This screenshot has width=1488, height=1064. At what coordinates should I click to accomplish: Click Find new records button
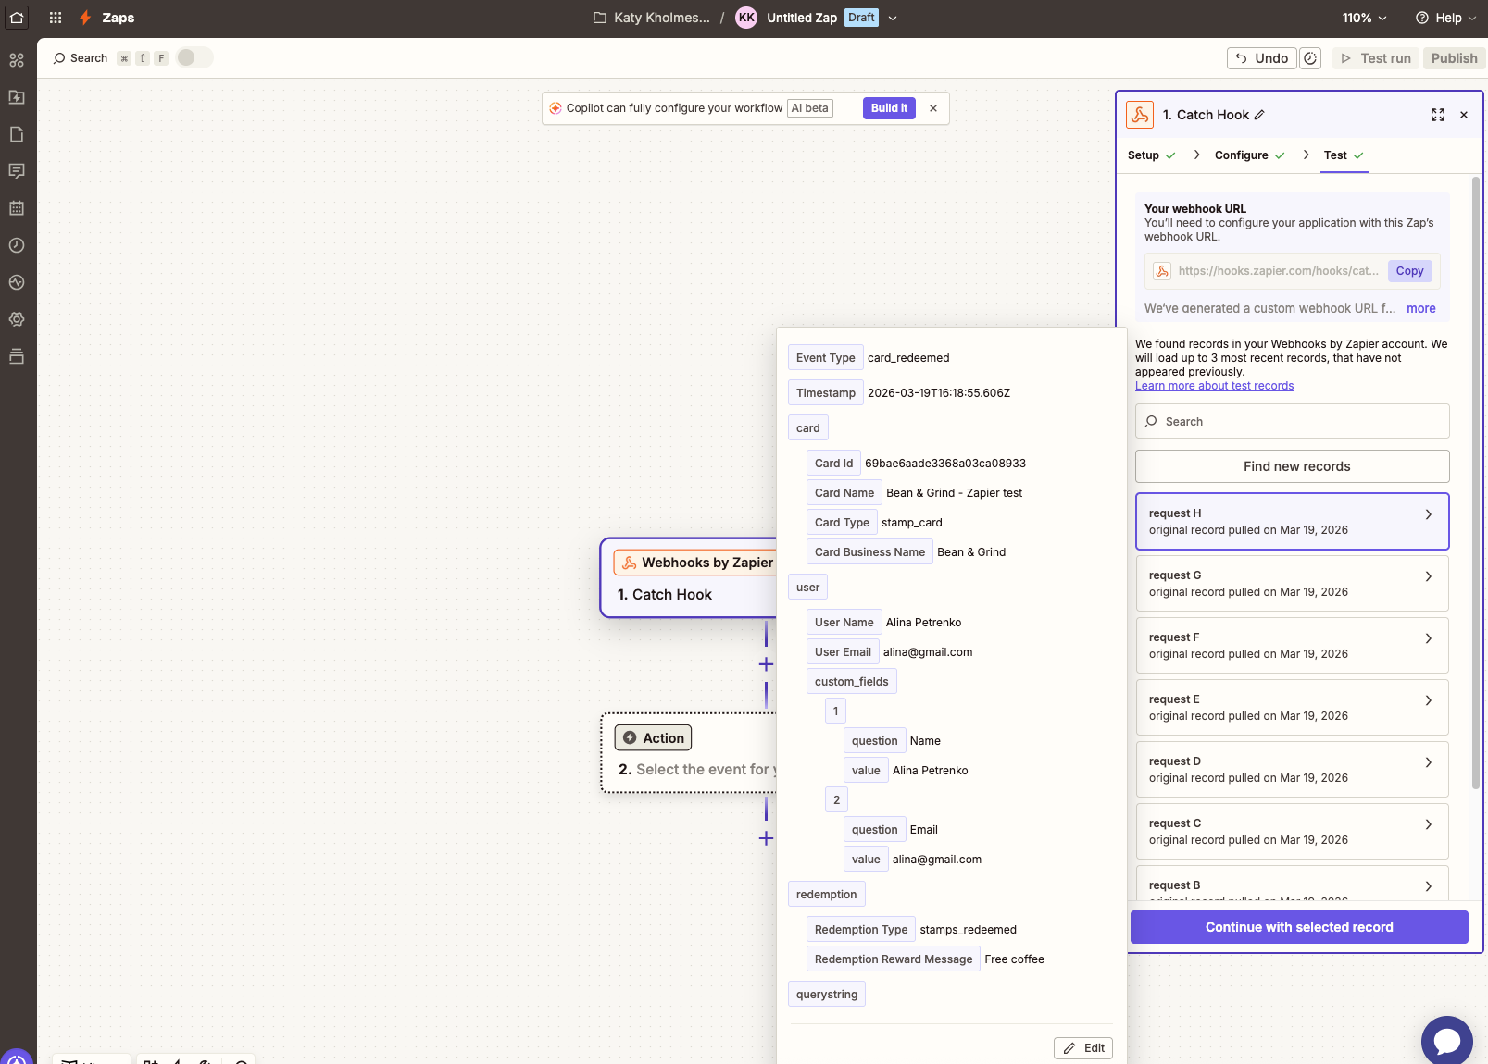click(1293, 466)
